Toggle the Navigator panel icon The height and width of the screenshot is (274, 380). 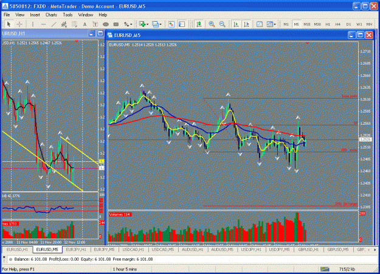tap(182, 24)
